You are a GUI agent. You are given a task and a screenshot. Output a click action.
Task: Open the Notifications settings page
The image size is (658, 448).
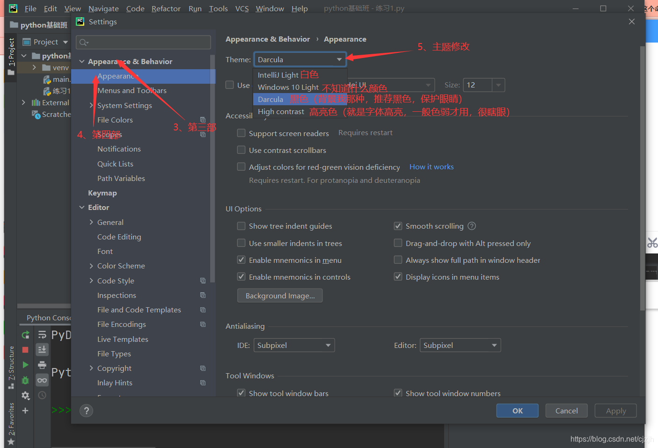click(119, 149)
